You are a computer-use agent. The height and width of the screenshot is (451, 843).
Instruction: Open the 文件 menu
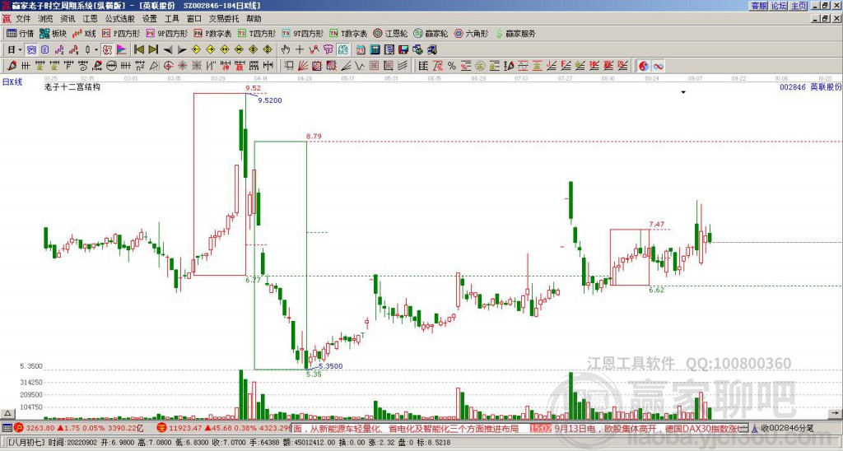point(24,19)
